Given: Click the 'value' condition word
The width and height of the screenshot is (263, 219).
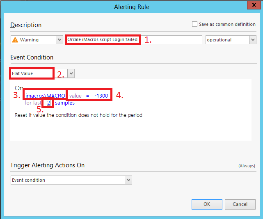Looking at the screenshot, I should pyautogui.click(x=75, y=96).
